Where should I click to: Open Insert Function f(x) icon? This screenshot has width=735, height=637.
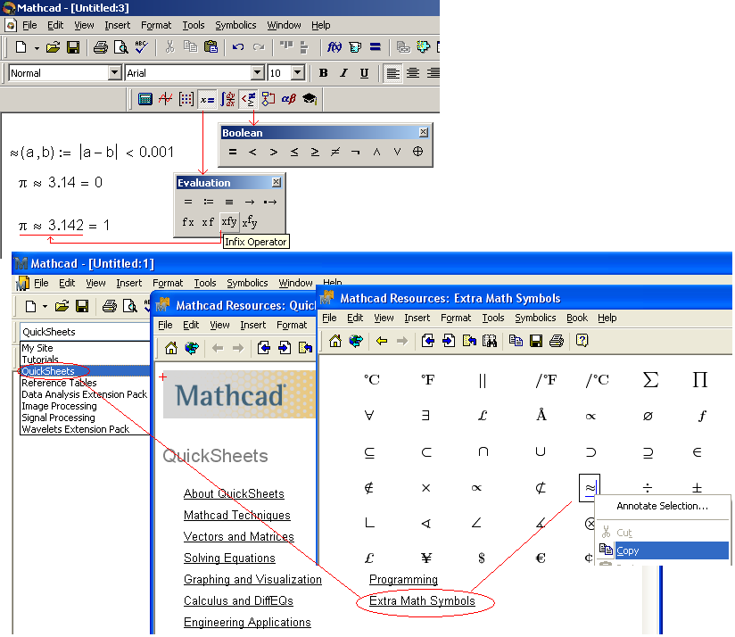(334, 47)
